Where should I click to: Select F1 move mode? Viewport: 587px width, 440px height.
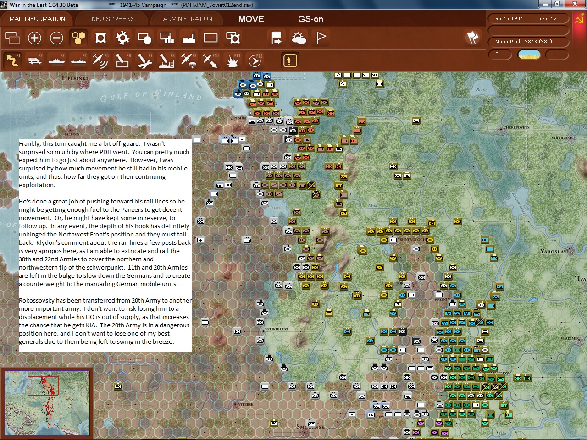(12, 60)
